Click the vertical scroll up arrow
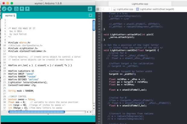This screenshot has height=124, width=187. point(94,105)
